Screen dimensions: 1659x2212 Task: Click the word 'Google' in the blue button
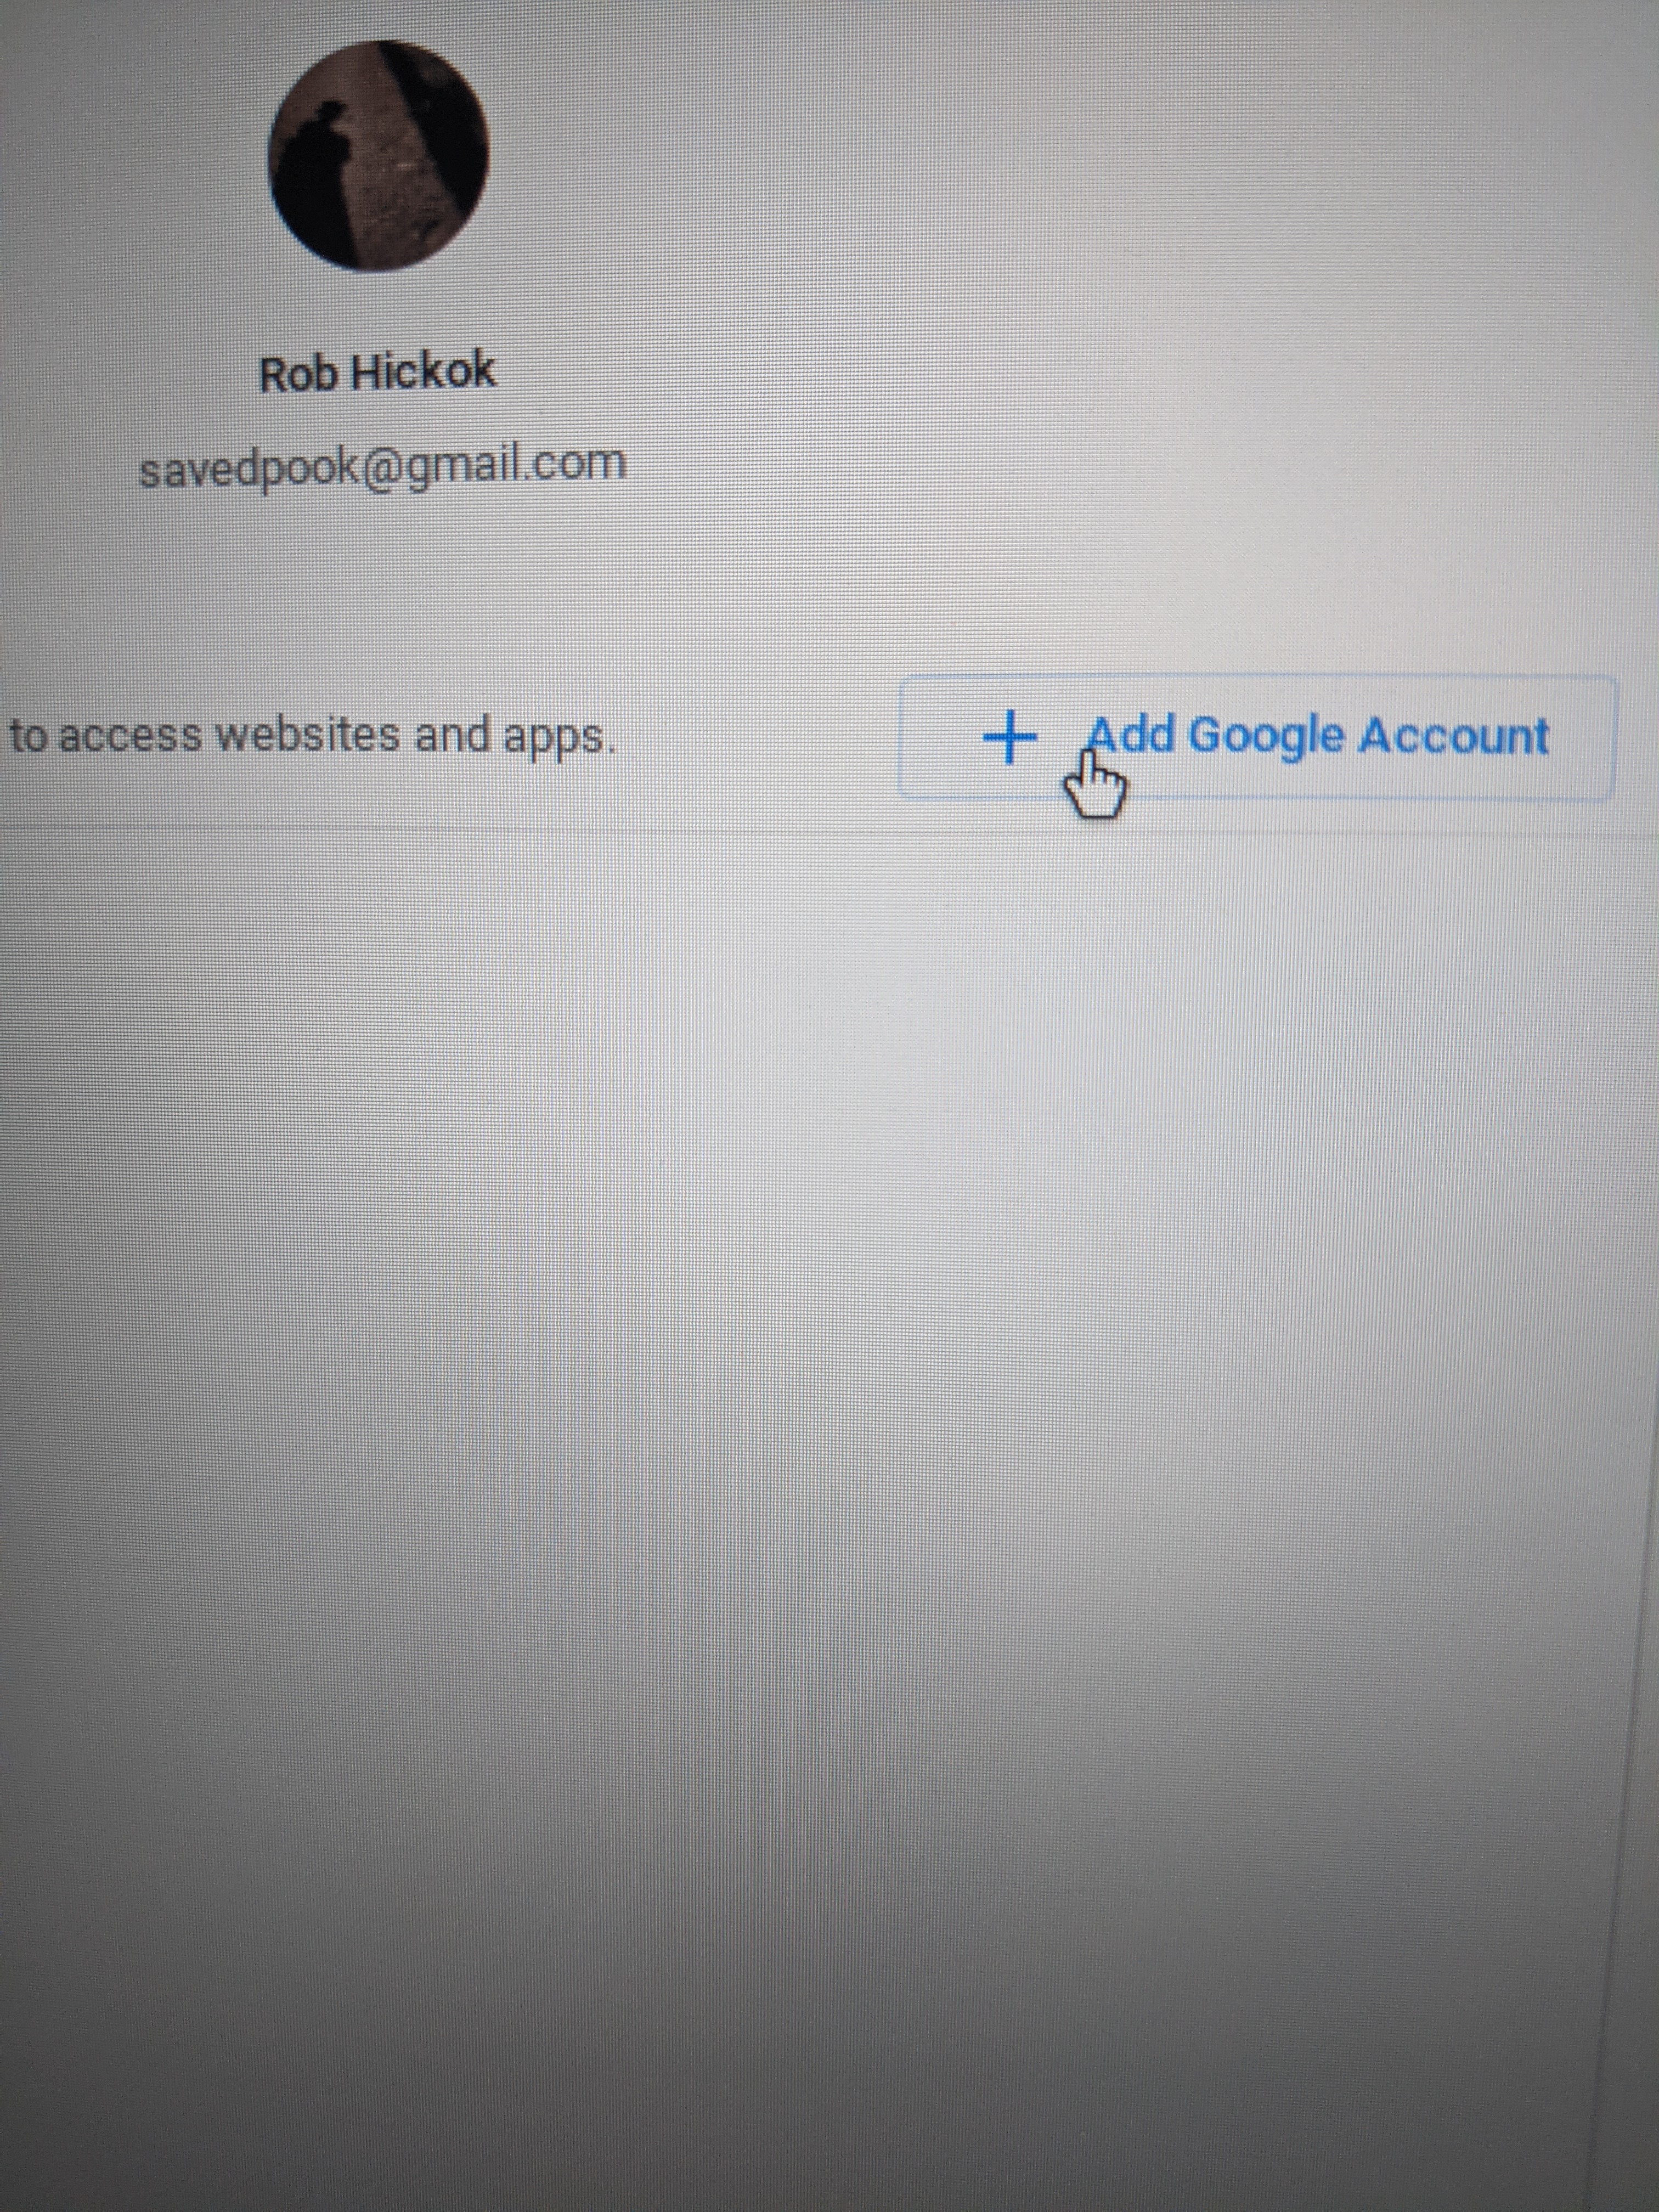(1267, 738)
